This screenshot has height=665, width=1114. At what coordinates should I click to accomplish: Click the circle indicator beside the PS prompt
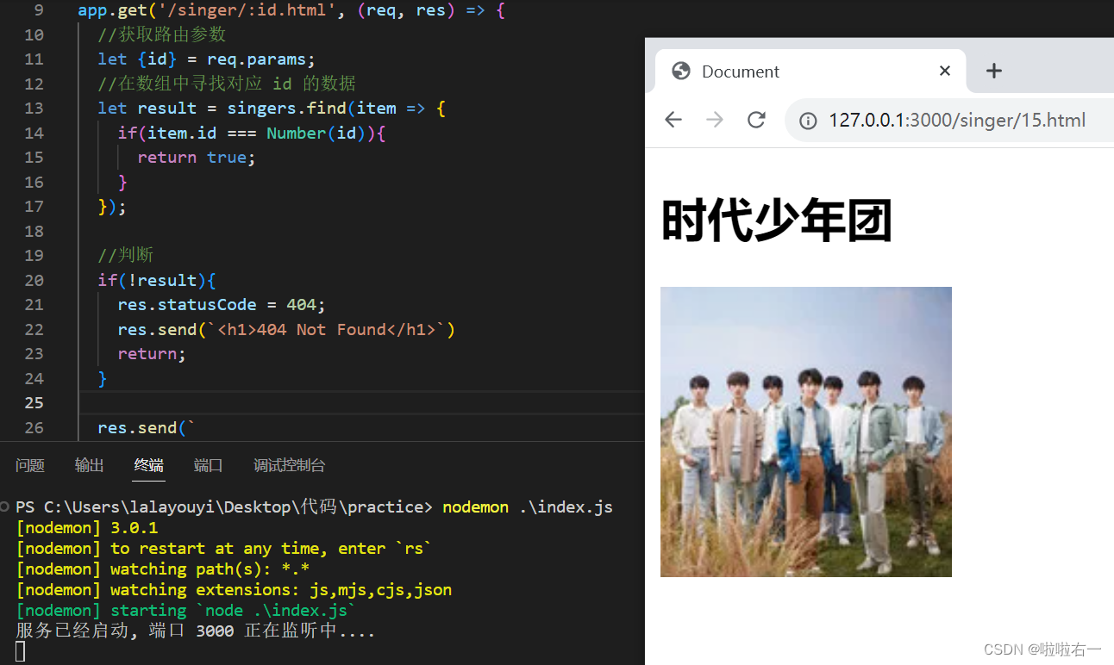[x=4, y=507]
